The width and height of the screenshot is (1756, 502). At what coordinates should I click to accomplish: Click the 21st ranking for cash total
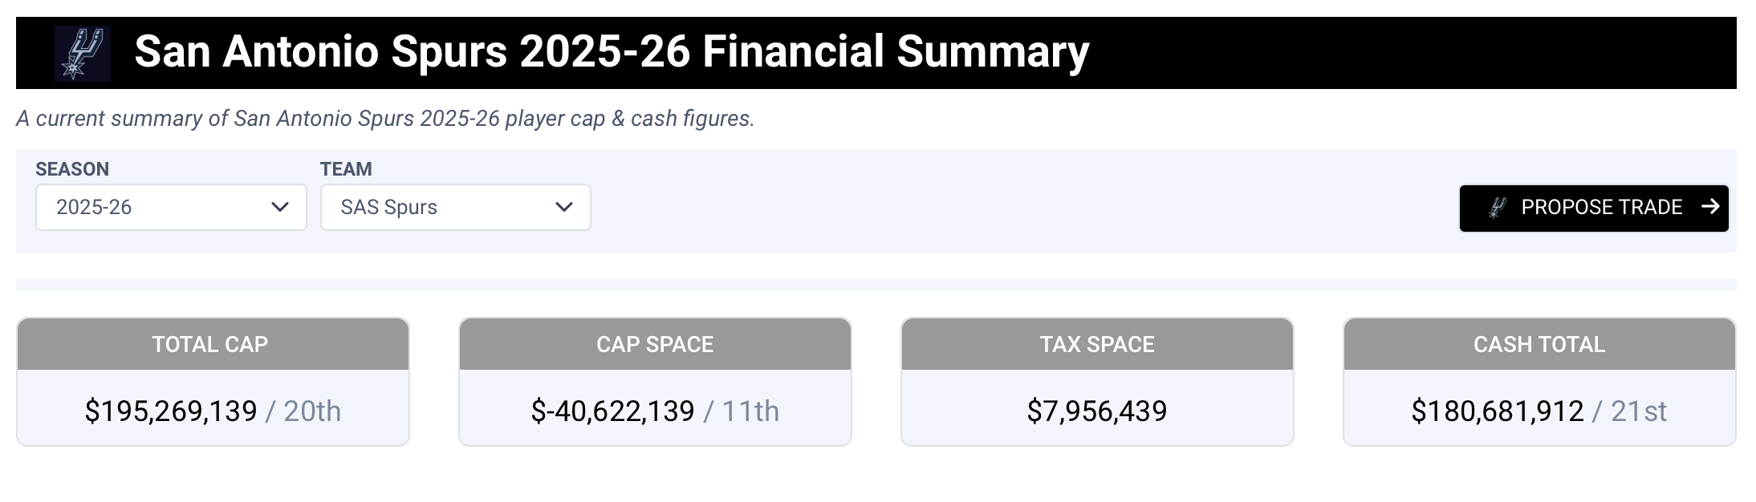1639,411
